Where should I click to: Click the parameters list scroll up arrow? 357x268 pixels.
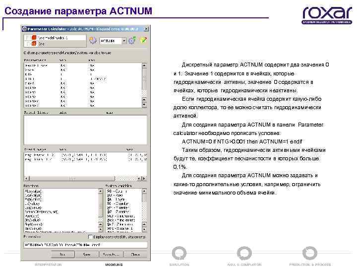pyautogui.click(x=144, y=66)
